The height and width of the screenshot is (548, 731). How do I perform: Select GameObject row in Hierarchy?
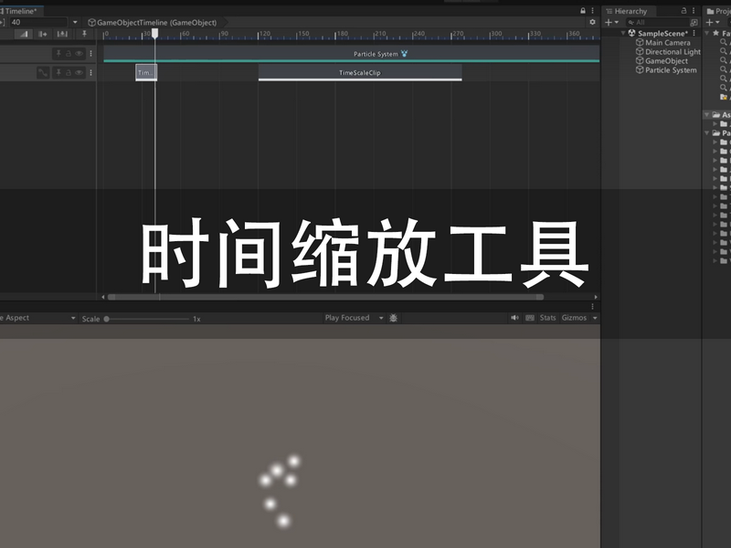[666, 60]
